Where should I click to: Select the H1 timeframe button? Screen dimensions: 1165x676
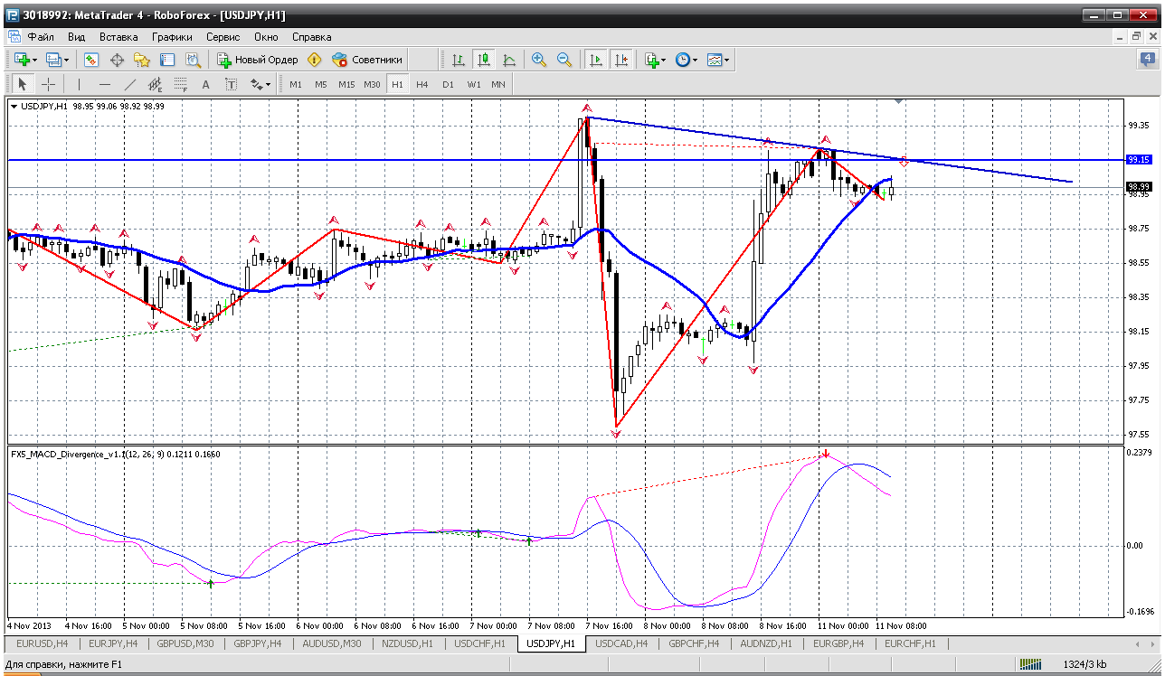click(397, 84)
